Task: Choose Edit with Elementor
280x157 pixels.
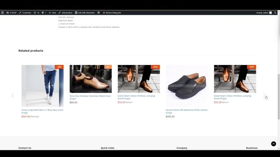Action: pyautogui.click(x=85, y=13)
